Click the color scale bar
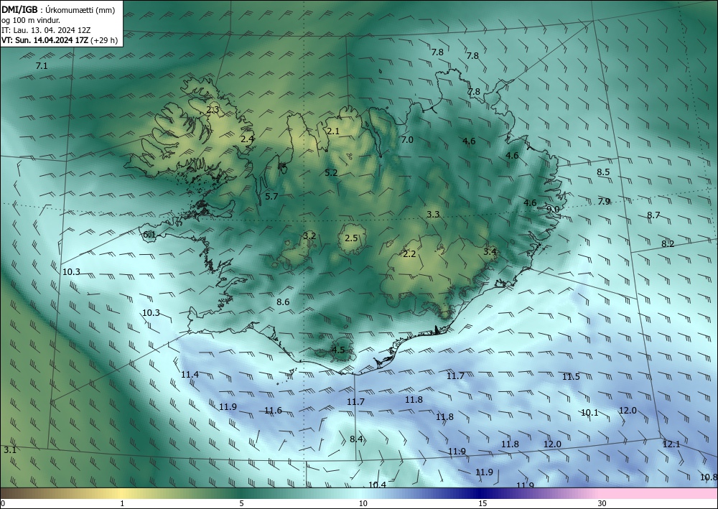The height and width of the screenshot is (509, 718). (359, 494)
